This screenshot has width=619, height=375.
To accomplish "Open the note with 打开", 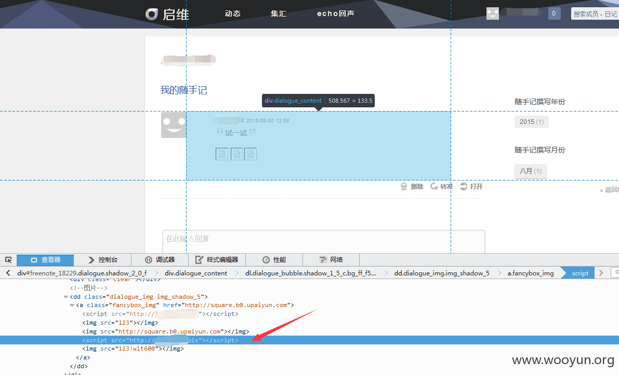I will click(x=471, y=186).
